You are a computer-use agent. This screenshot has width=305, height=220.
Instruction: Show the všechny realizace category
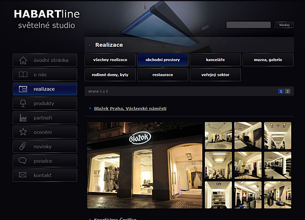110,60
